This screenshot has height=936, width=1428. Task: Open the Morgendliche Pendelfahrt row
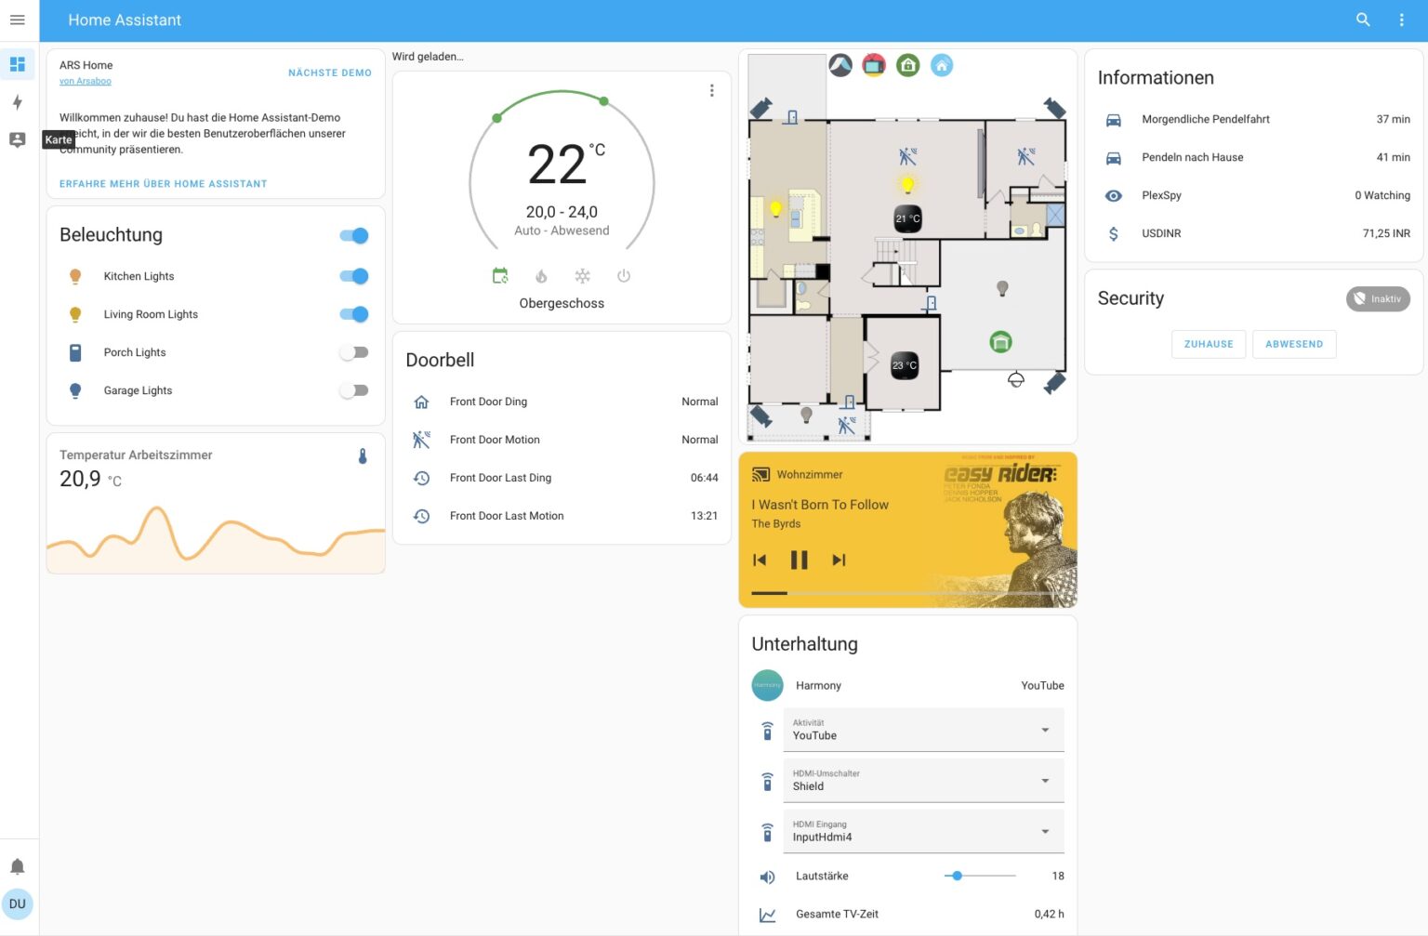(x=1254, y=119)
